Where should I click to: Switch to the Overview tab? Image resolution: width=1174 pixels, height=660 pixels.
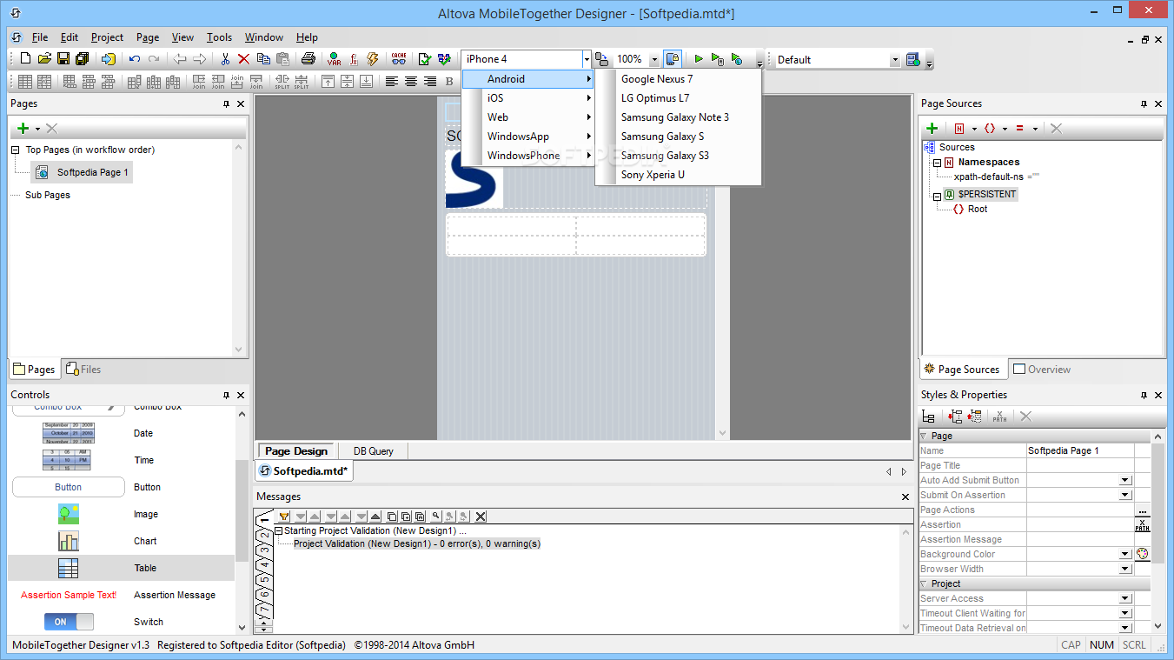tap(1042, 370)
